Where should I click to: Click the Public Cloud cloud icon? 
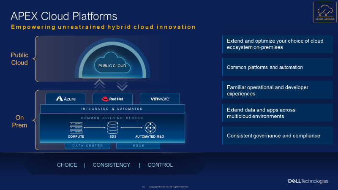click(112, 62)
